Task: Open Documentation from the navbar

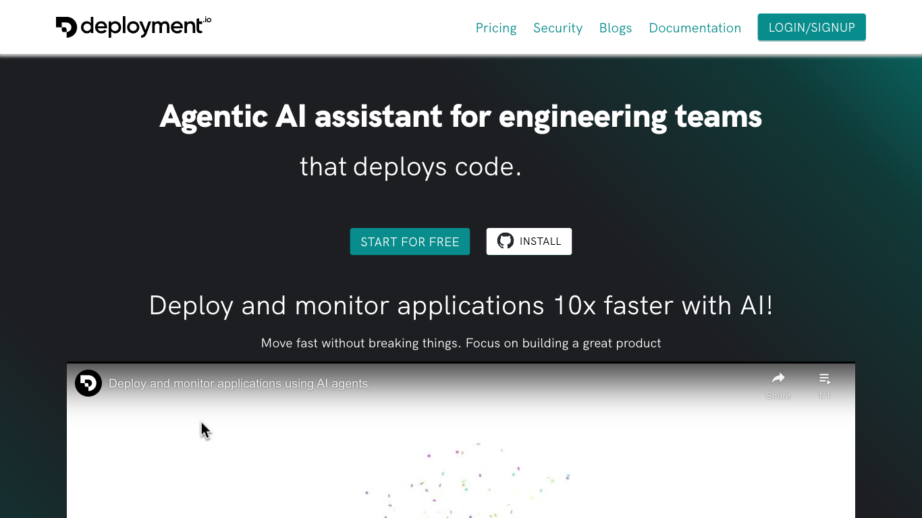Action: pyautogui.click(x=695, y=28)
